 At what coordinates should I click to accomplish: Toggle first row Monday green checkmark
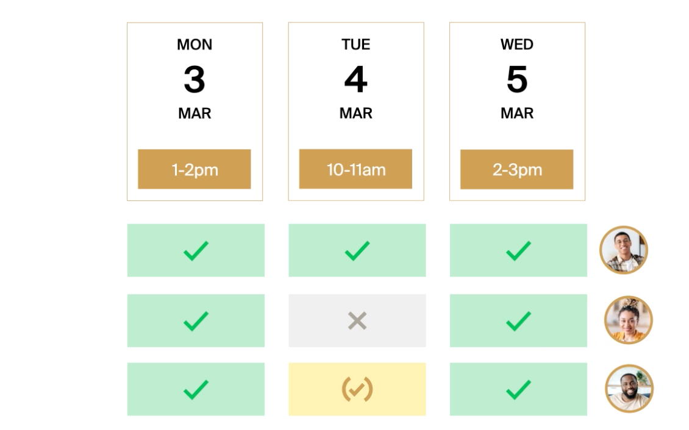196,251
